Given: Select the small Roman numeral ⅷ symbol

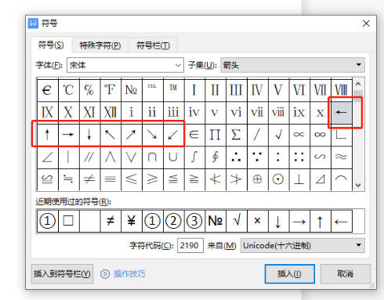Looking at the screenshot, I should 278,113.
